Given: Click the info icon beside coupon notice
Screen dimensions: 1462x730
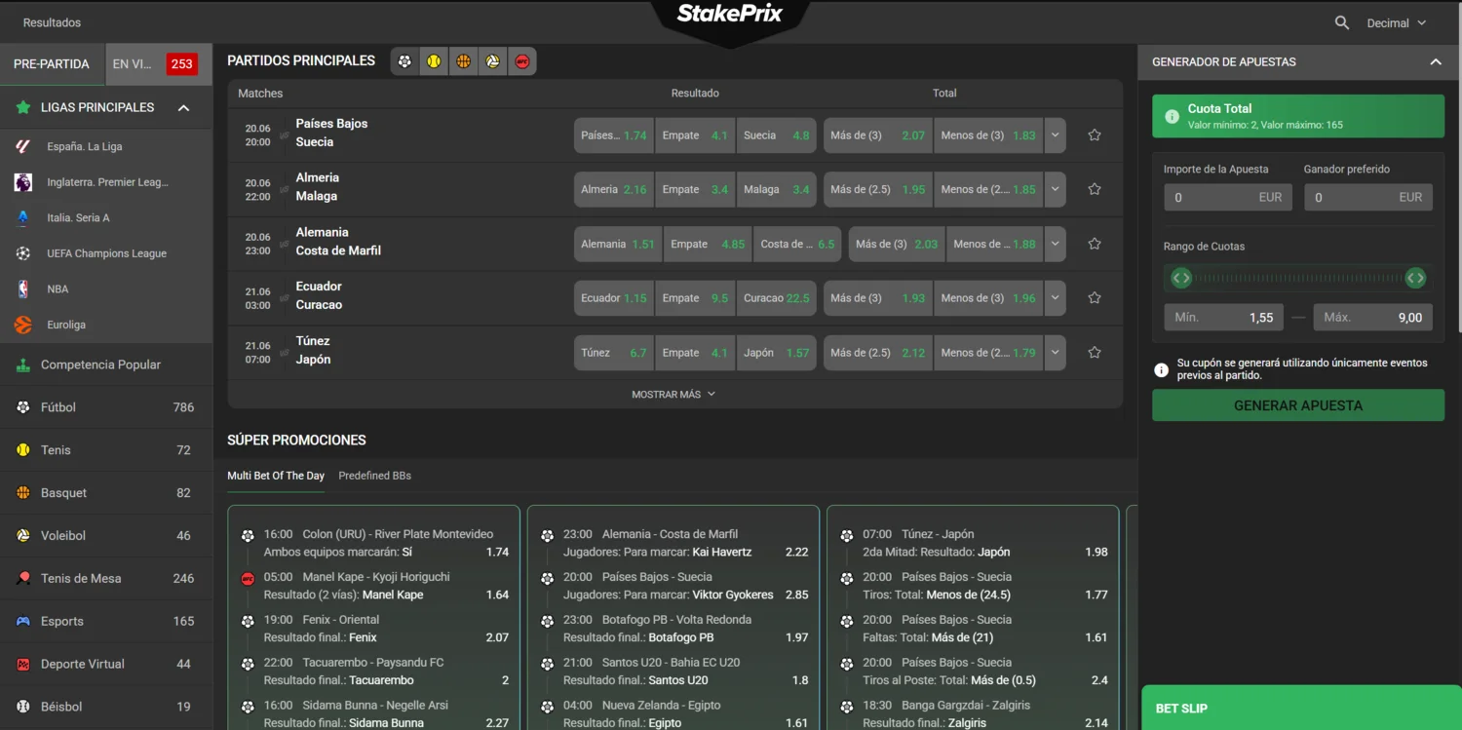Looking at the screenshot, I should tap(1161, 369).
